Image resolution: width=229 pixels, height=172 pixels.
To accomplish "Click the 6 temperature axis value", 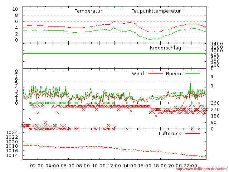I will coord(16,21).
